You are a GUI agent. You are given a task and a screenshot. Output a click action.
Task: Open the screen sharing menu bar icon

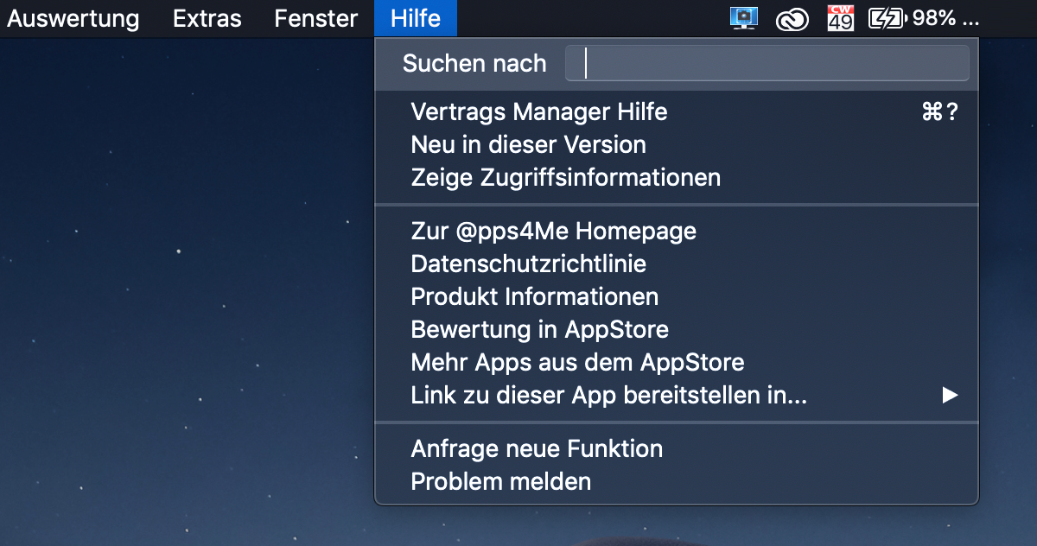tap(744, 18)
